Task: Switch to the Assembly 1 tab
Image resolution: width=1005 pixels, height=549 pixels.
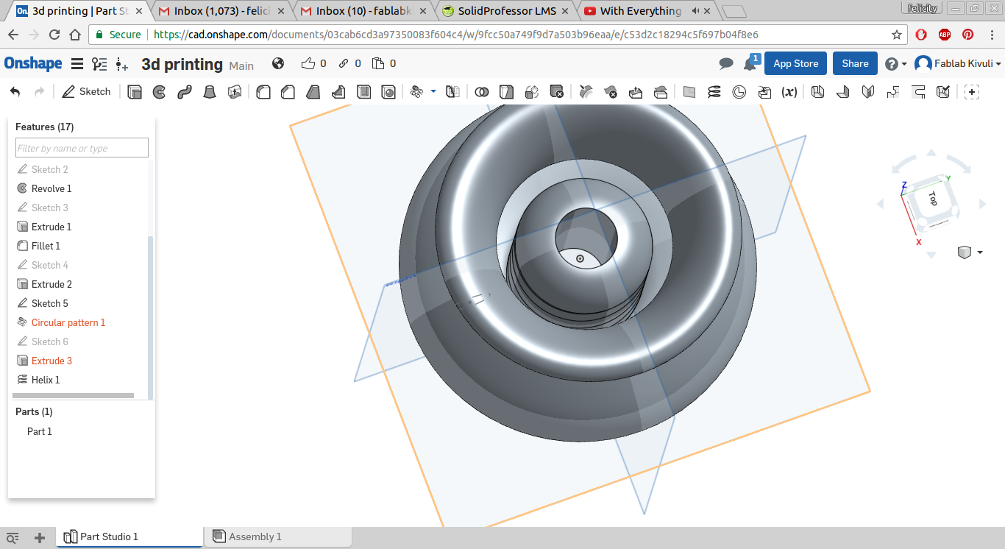Action: click(278, 536)
